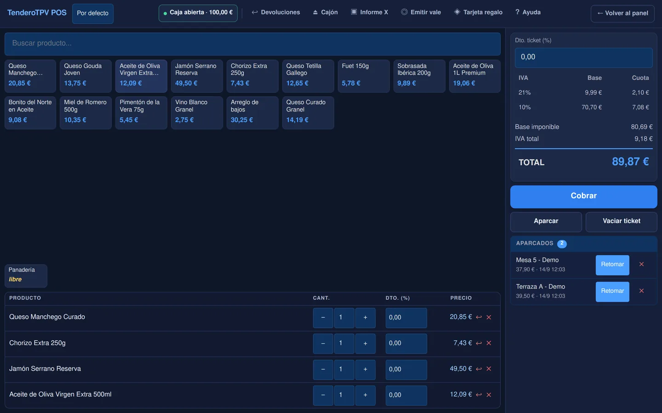
Task: Increase quantity of Jamón Serrano Reserva
Action: pos(365,369)
